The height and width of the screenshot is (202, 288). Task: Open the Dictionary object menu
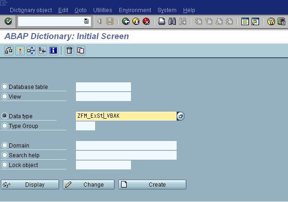(x=31, y=10)
